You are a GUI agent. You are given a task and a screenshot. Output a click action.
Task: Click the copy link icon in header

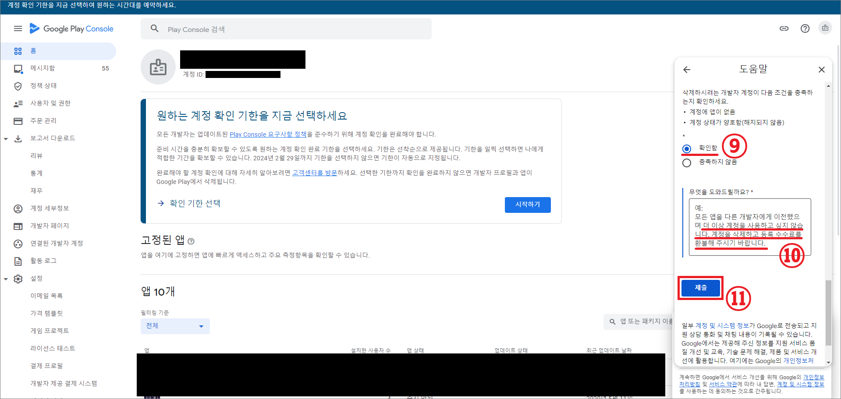coord(784,28)
